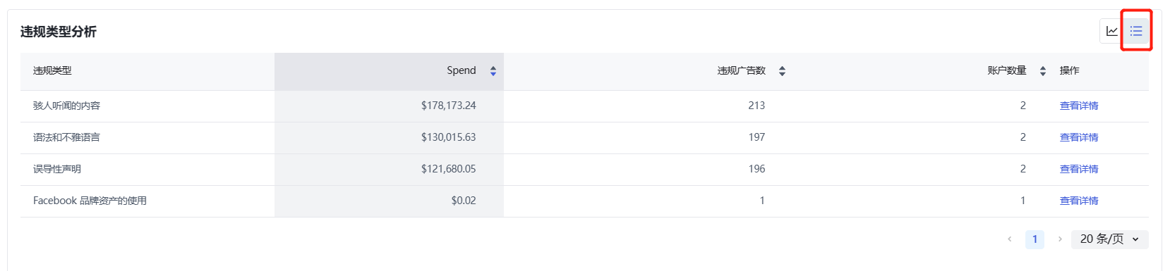1170x271 pixels.
Task: Open 查看详情 for 骇人听闻的内容
Action: click(1079, 106)
